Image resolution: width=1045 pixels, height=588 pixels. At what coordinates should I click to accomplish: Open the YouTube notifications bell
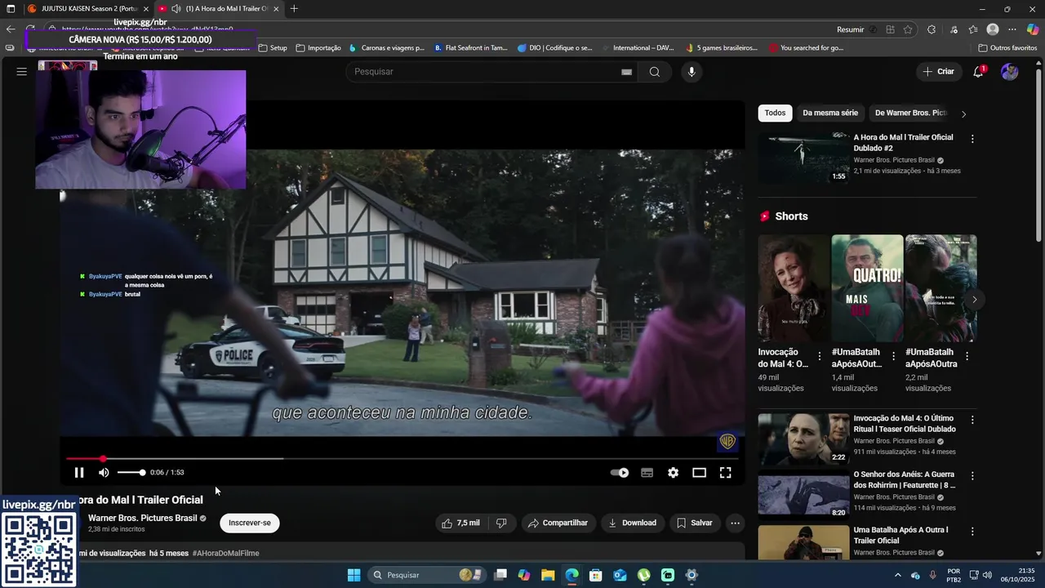click(x=978, y=72)
